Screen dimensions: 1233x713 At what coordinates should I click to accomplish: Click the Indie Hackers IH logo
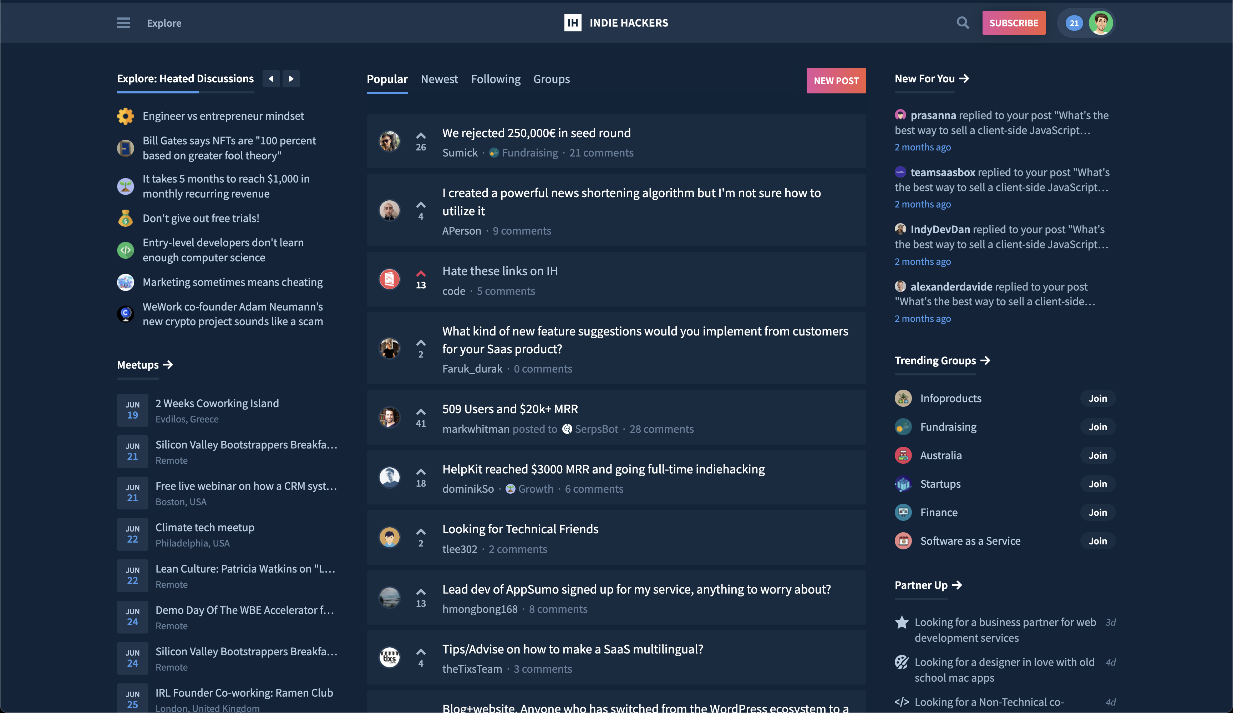coord(573,23)
